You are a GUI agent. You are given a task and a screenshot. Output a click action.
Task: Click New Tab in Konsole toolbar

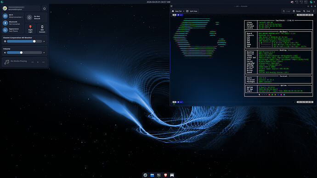pos(177,11)
